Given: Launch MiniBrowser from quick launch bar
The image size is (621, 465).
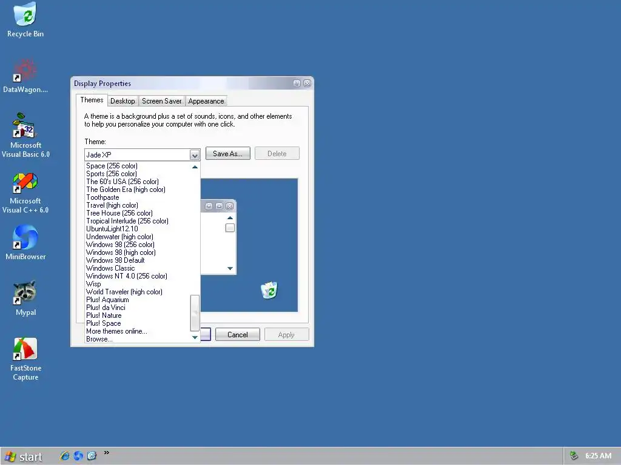Looking at the screenshot, I should tap(78, 456).
